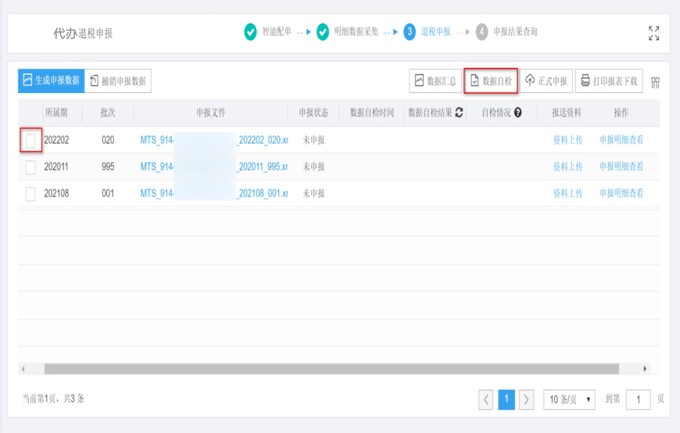Click 未申报 status in the 202011 row
680x433 pixels.
pyautogui.click(x=314, y=167)
